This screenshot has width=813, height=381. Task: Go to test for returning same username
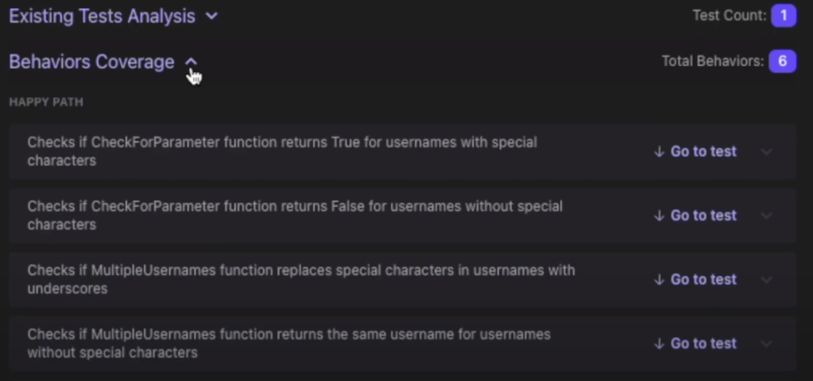[695, 343]
